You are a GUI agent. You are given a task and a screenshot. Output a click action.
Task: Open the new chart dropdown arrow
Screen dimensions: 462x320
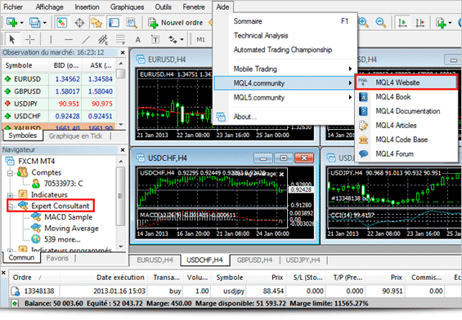pos(21,23)
